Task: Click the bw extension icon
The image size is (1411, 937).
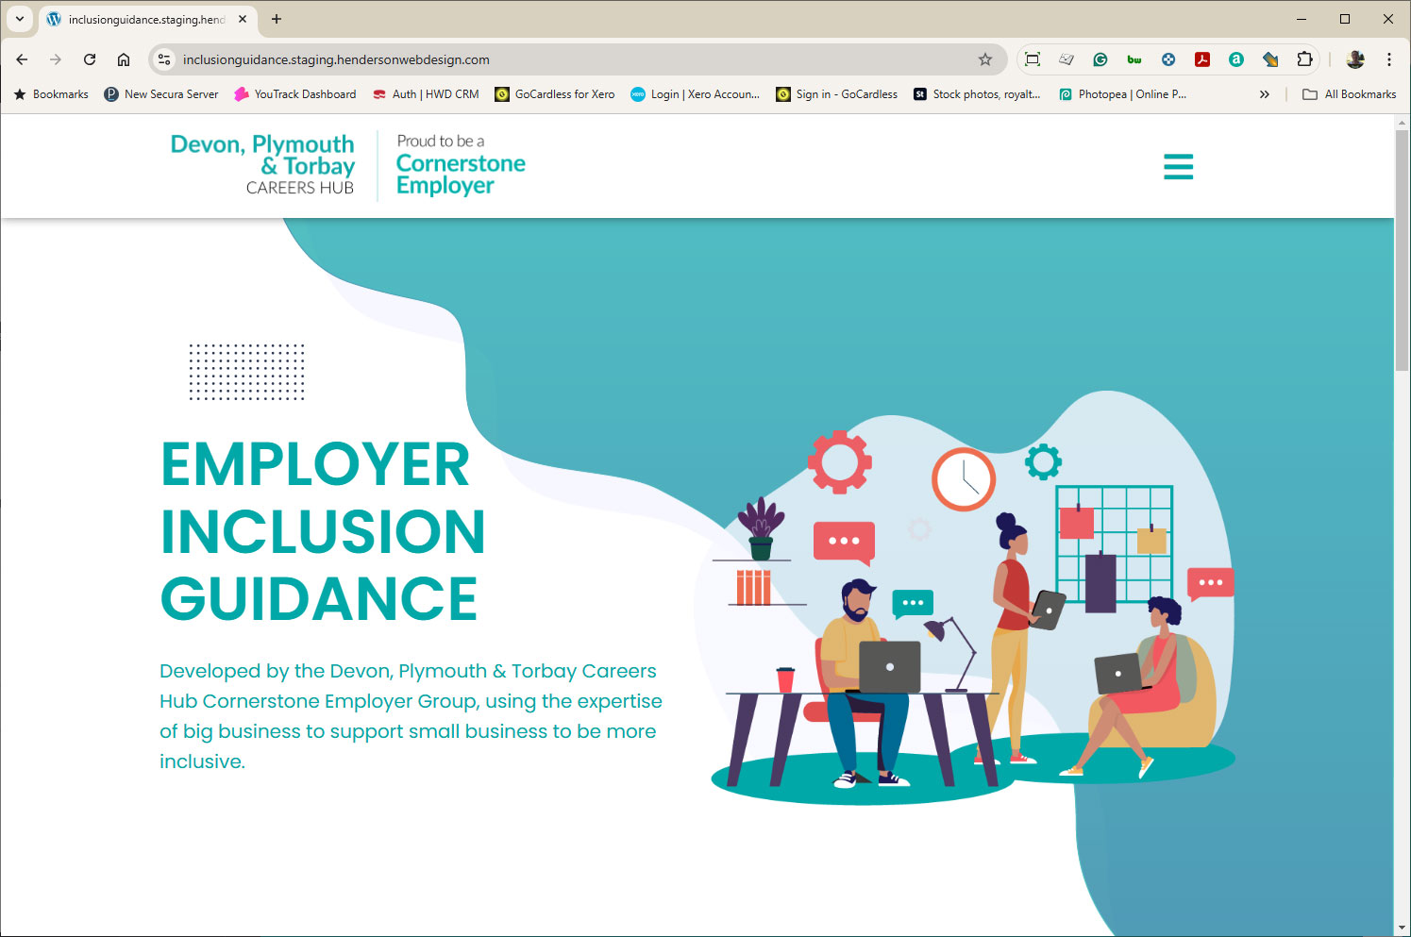Action: (x=1134, y=59)
